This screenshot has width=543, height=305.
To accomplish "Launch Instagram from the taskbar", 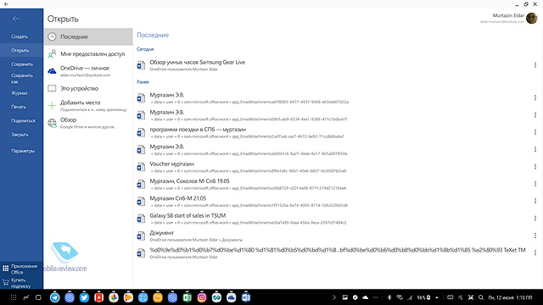I will (x=202, y=297).
